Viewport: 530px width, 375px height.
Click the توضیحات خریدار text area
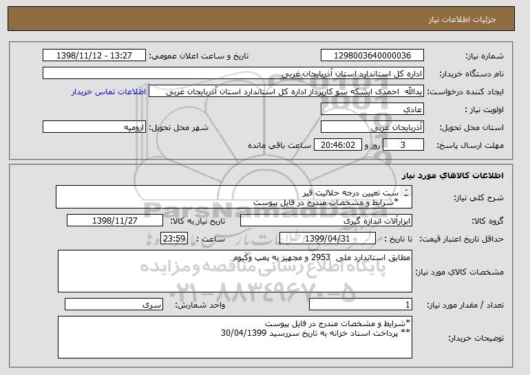tap(235, 337)
